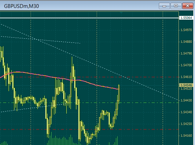Close the GBPUSDm,M30 chart window
195x145 pixels.
(x=187, y=6)
